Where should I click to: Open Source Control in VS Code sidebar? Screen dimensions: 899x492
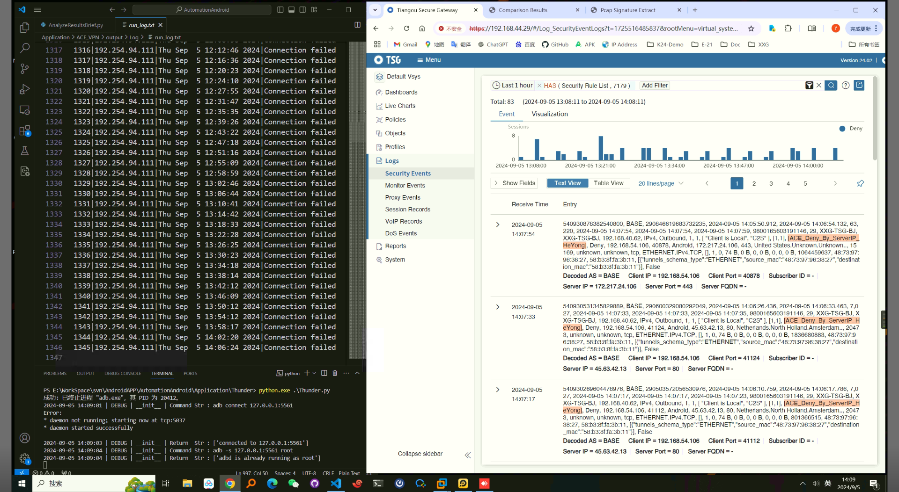click(x=25, y=69)
